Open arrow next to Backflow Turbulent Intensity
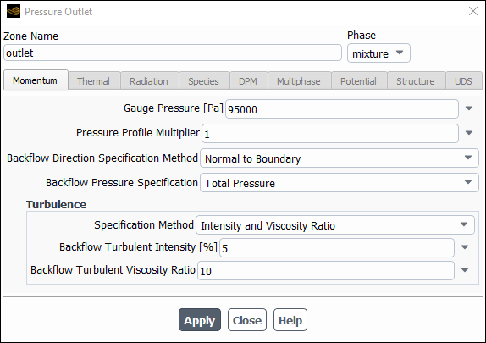Screen dimensions: 486x343 tap(464, 247)
